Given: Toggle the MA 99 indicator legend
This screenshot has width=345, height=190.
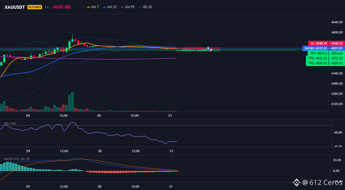Looking at the screenshot, I should (127, 7).
